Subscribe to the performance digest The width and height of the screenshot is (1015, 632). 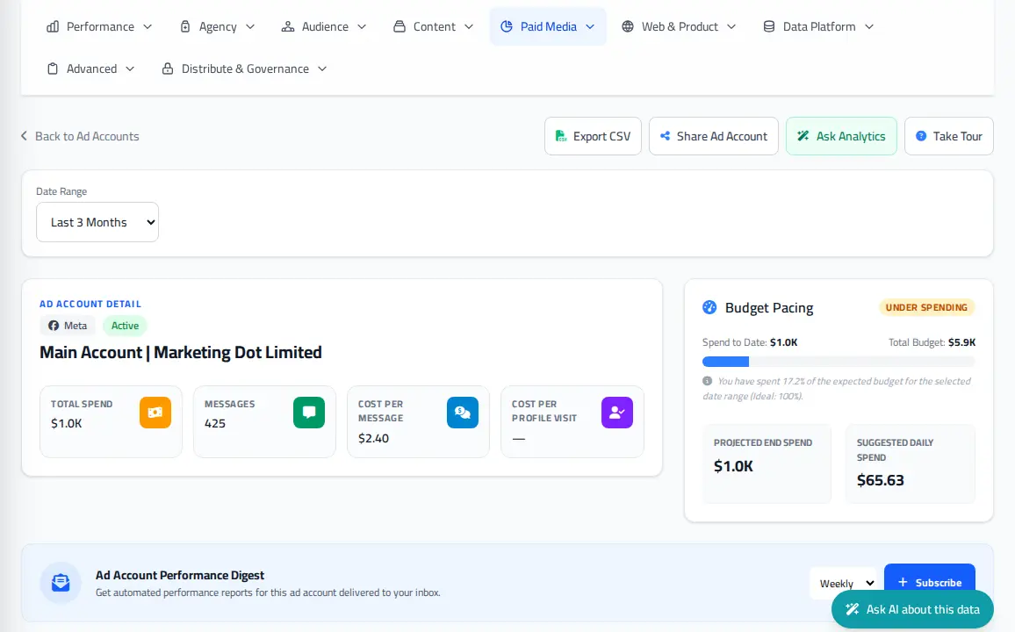coord(930,582)
